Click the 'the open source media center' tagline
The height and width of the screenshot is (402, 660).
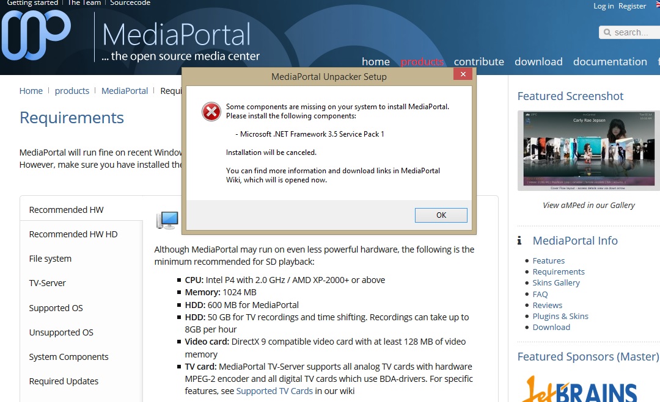coord(180,56)
